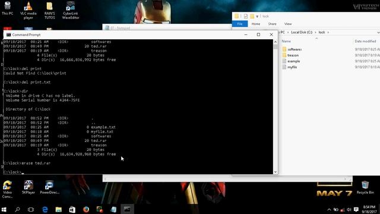Viewport: 380px width, 214px height.
Task: Launch Firefox from the taskbar
Action: (86, 209)
